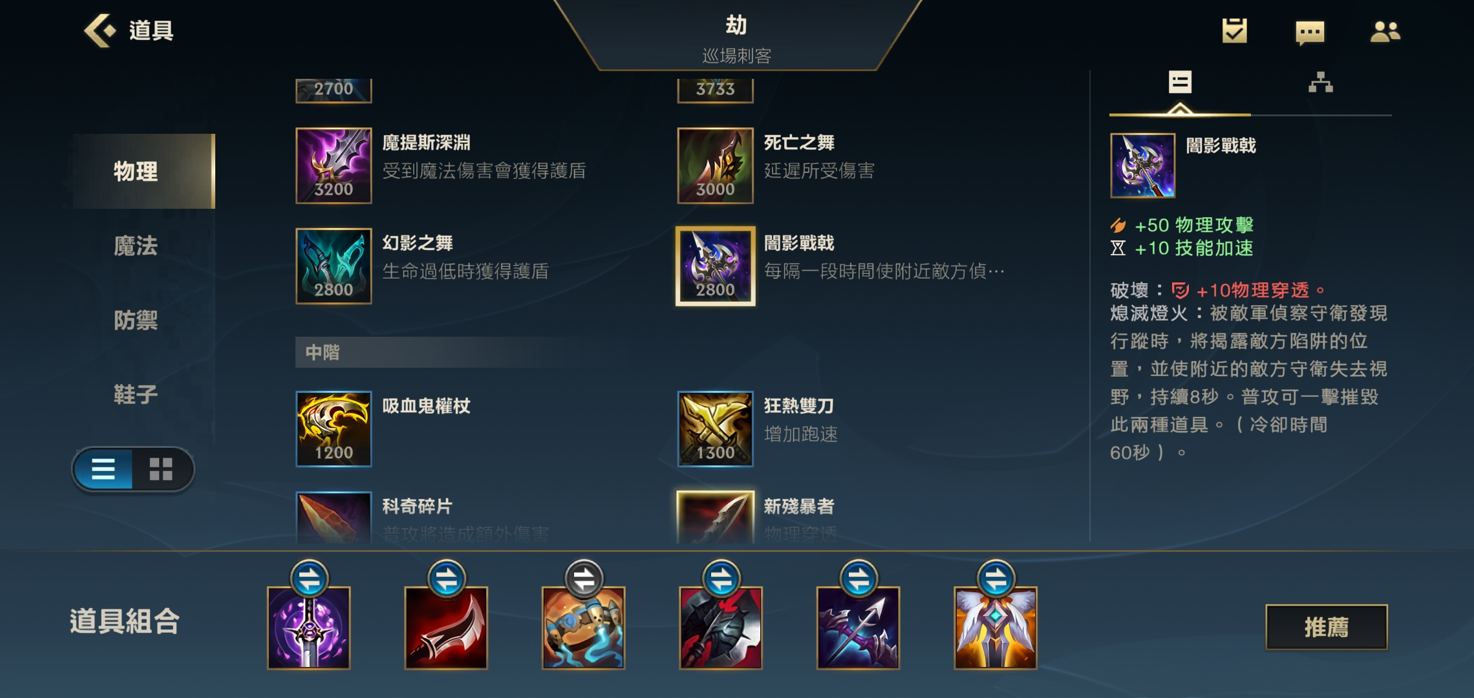Select the 狂熱雙刀 item icon
Screen dimensions: 1474x698
tap(715, 428)
